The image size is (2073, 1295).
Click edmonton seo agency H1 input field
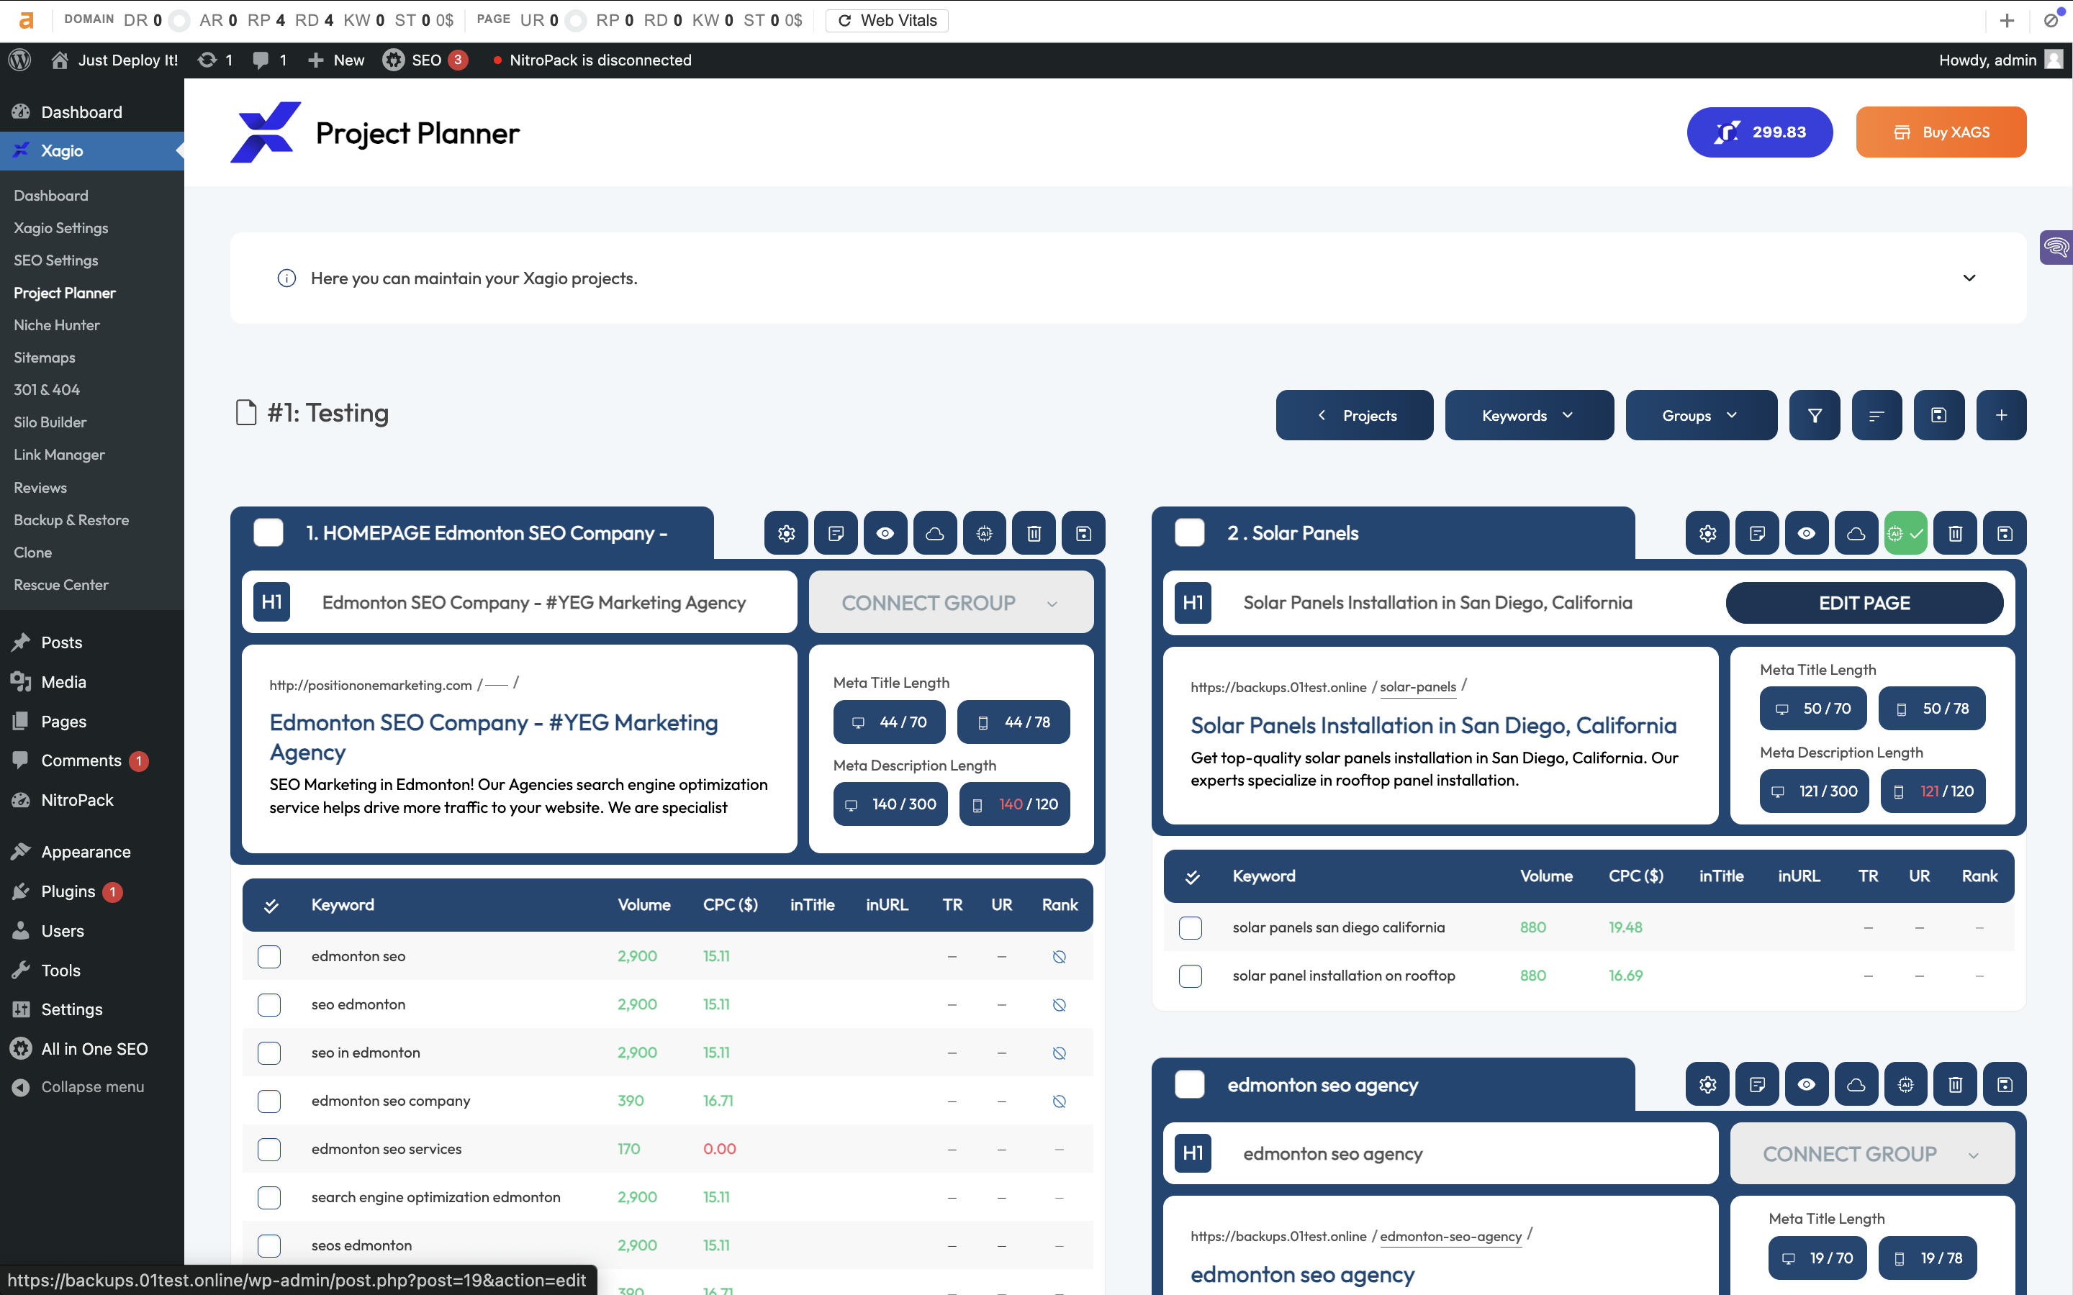[x=1332, y=1155]
